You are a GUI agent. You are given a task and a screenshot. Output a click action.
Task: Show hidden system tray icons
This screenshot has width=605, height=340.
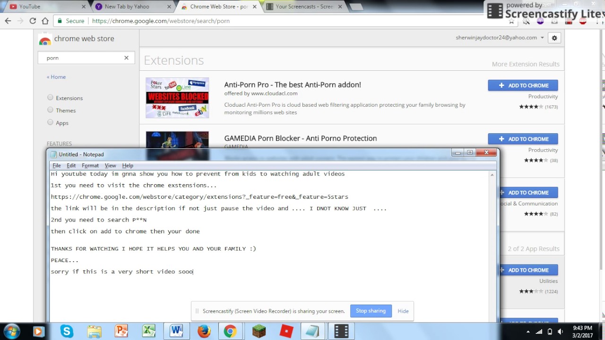click(x=528, y=331)
